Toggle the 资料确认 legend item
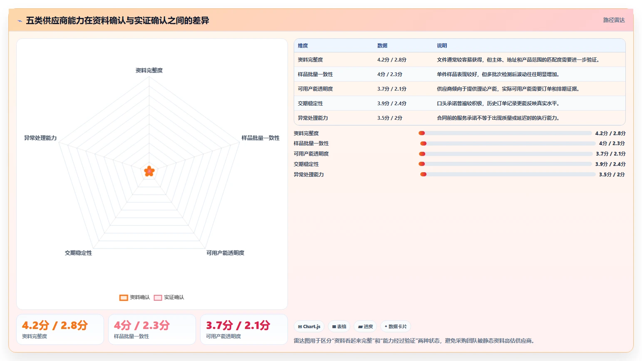This screenshot has height=361, width=642. [134, 297]
